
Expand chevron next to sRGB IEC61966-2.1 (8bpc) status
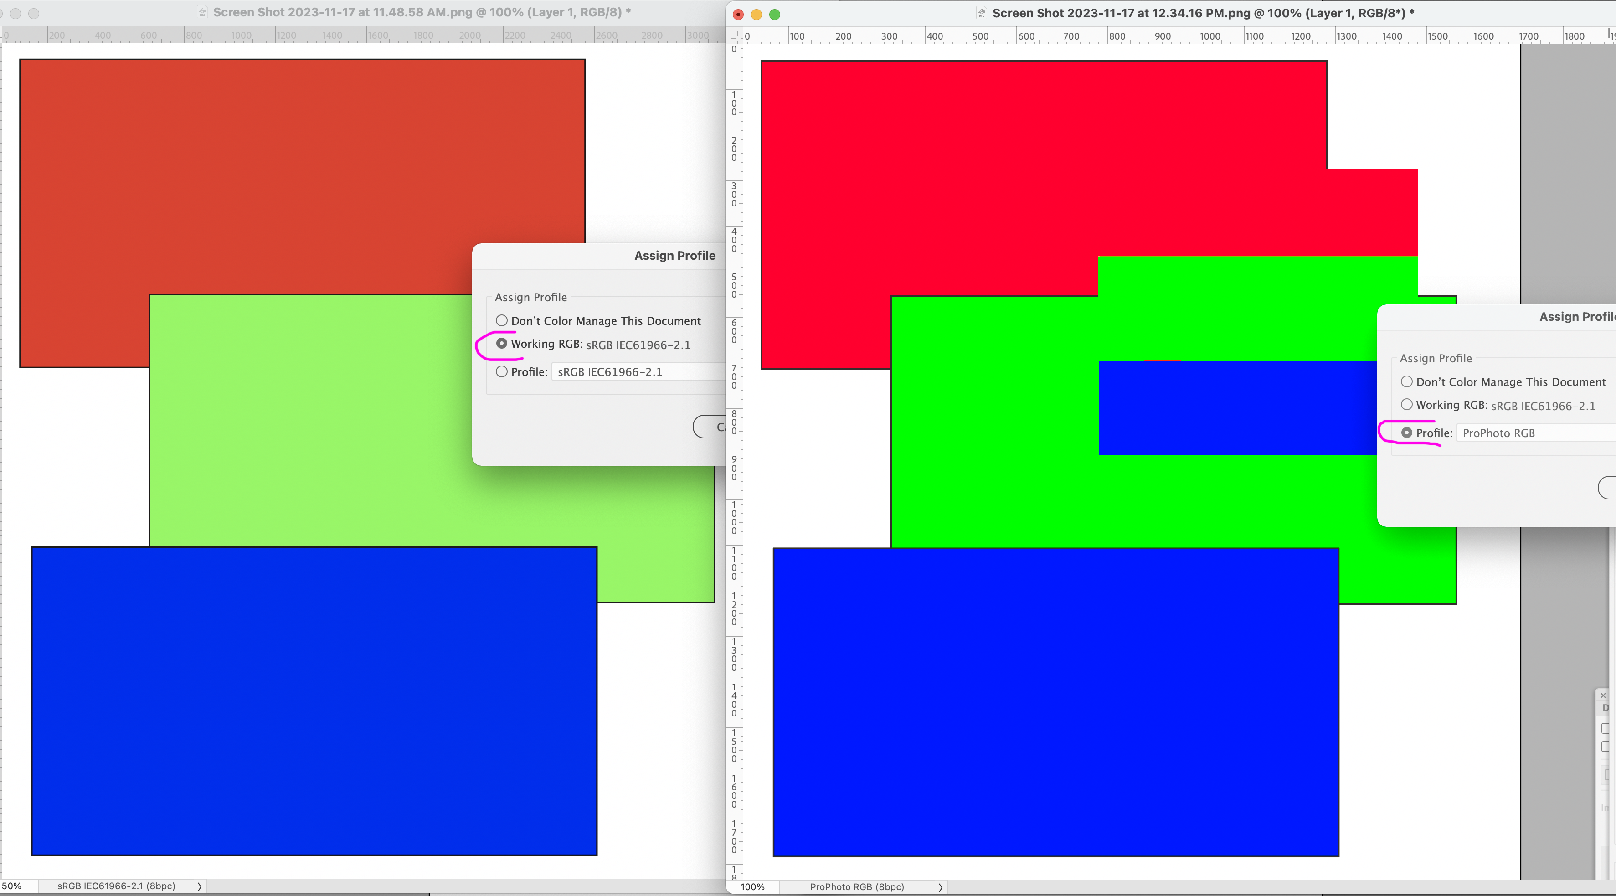coord(199,886)
